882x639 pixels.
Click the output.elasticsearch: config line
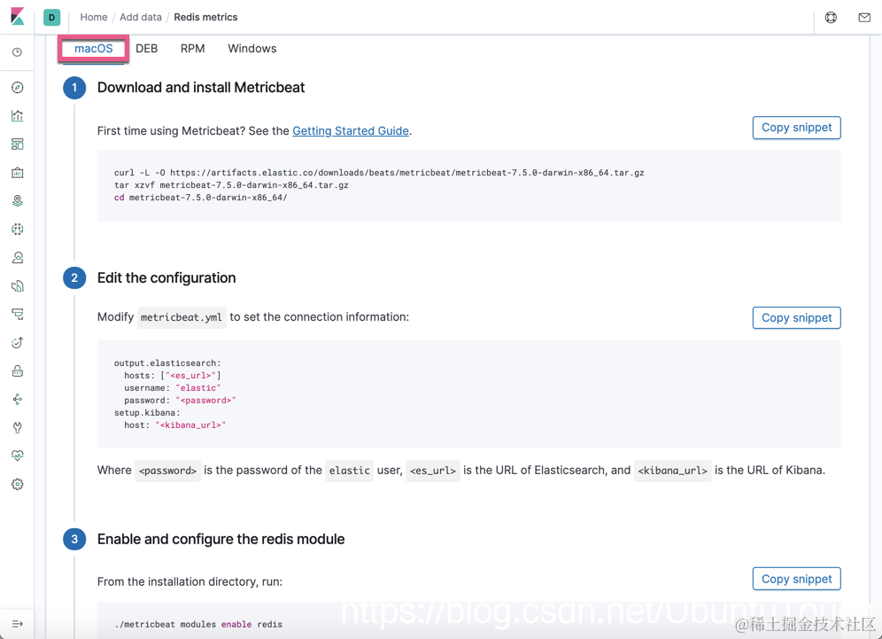coord(167,363)
